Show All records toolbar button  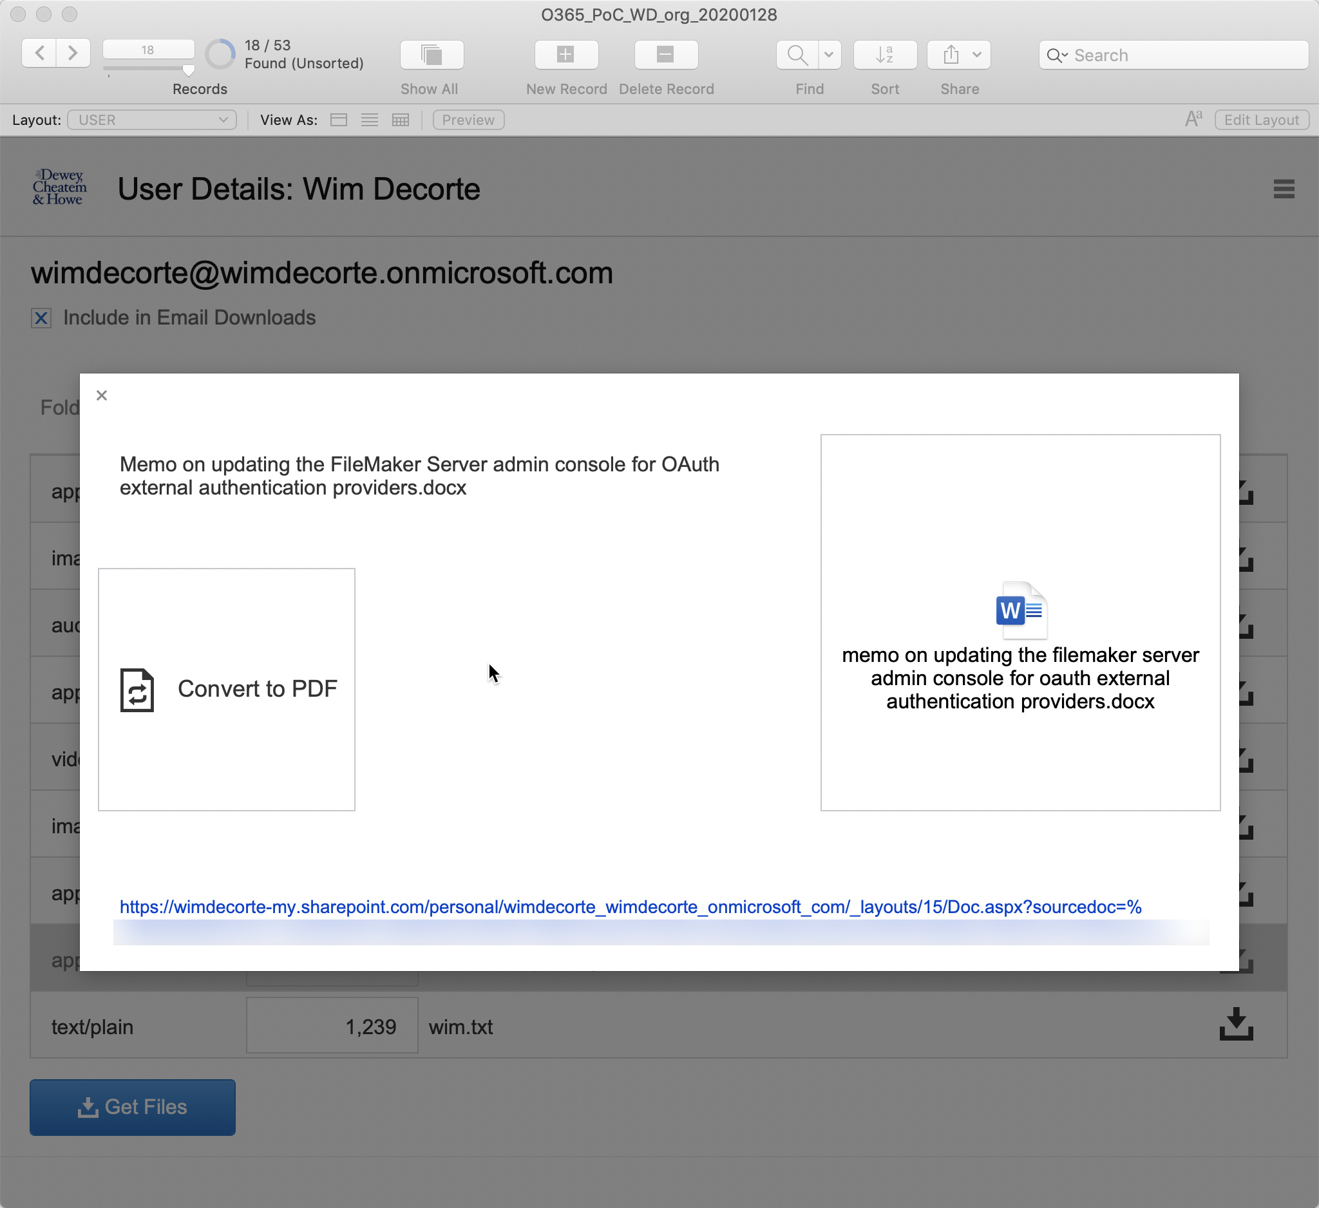pos(431,55)
